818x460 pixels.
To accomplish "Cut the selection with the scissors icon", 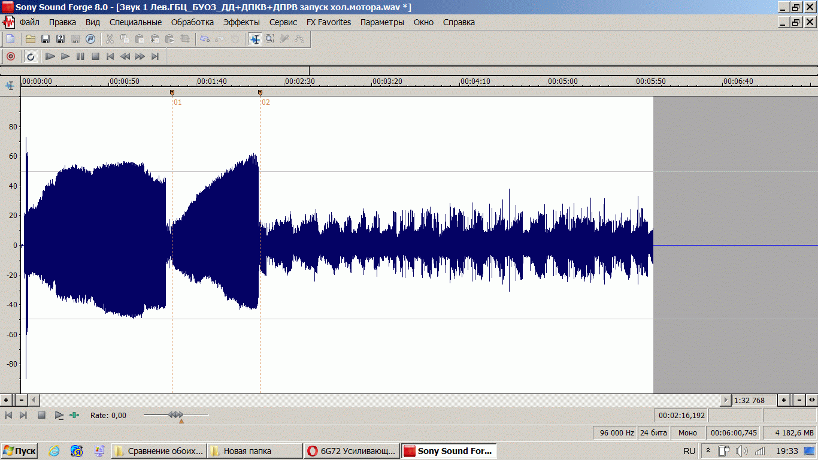I will [x=110, y=39].
